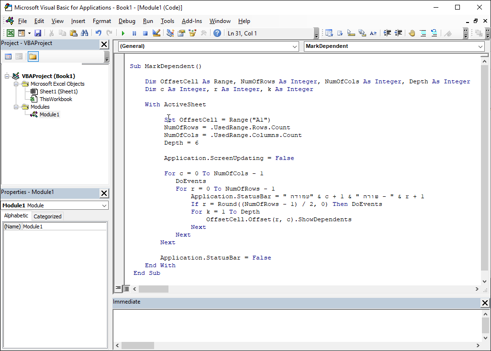491x351 pixels.
Task: Switch to Full Module View button
Action: (126, 289)
